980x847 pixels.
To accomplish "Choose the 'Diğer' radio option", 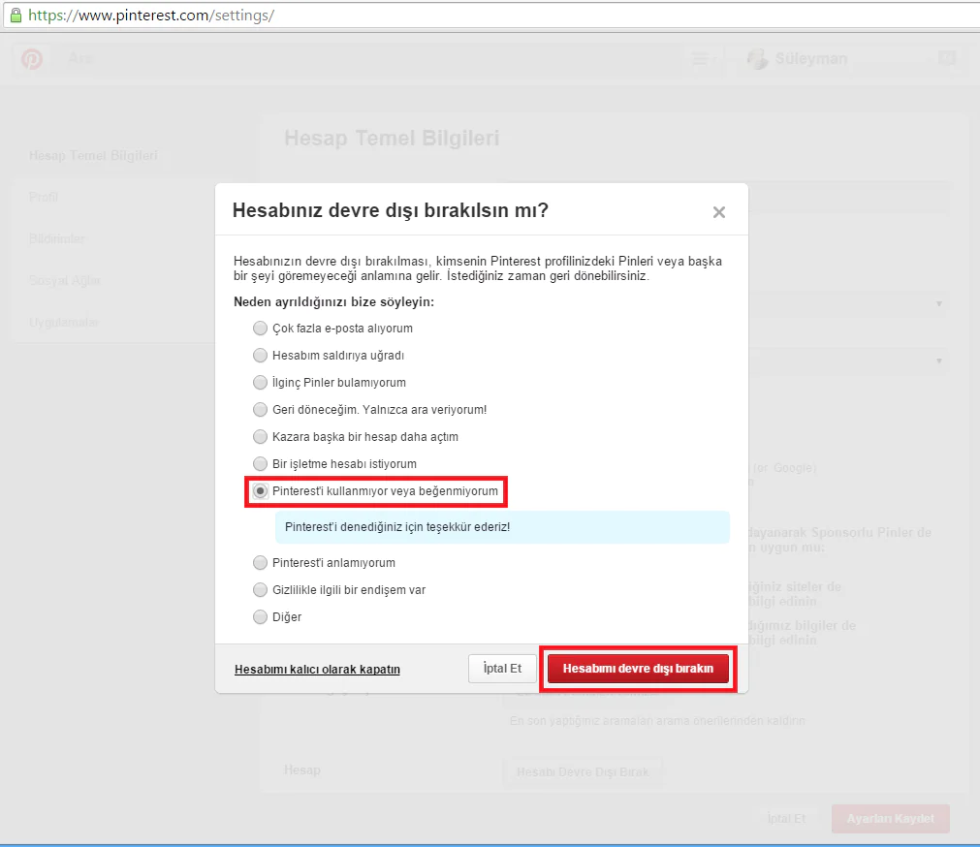I will tap(260, 617).
